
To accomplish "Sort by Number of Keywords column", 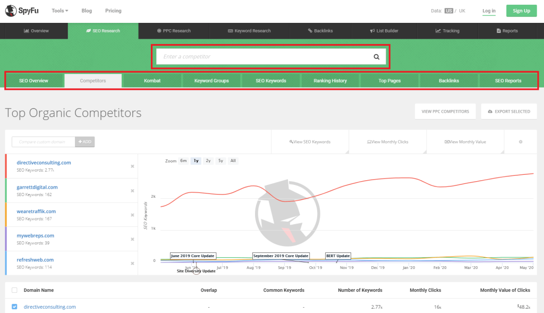I will point(360,290).
